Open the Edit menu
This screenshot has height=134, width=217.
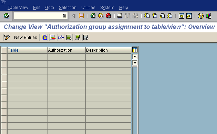37,8
